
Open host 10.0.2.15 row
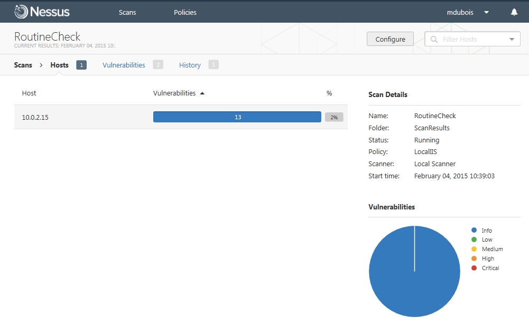181,117
